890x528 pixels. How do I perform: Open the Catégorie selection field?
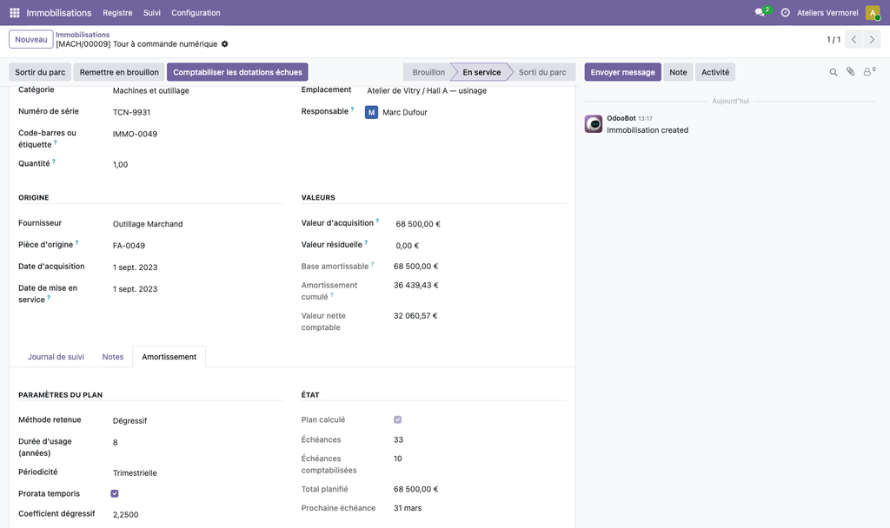pos(197,90)
